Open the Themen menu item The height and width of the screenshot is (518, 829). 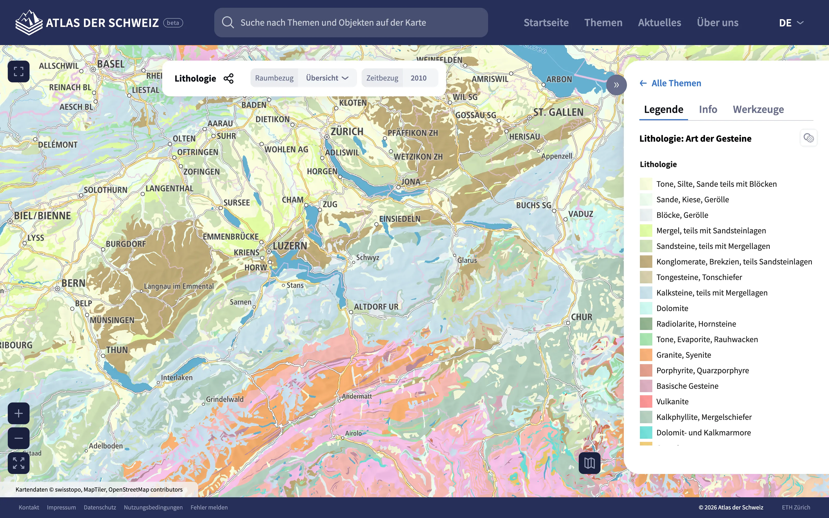pos(603,23)
